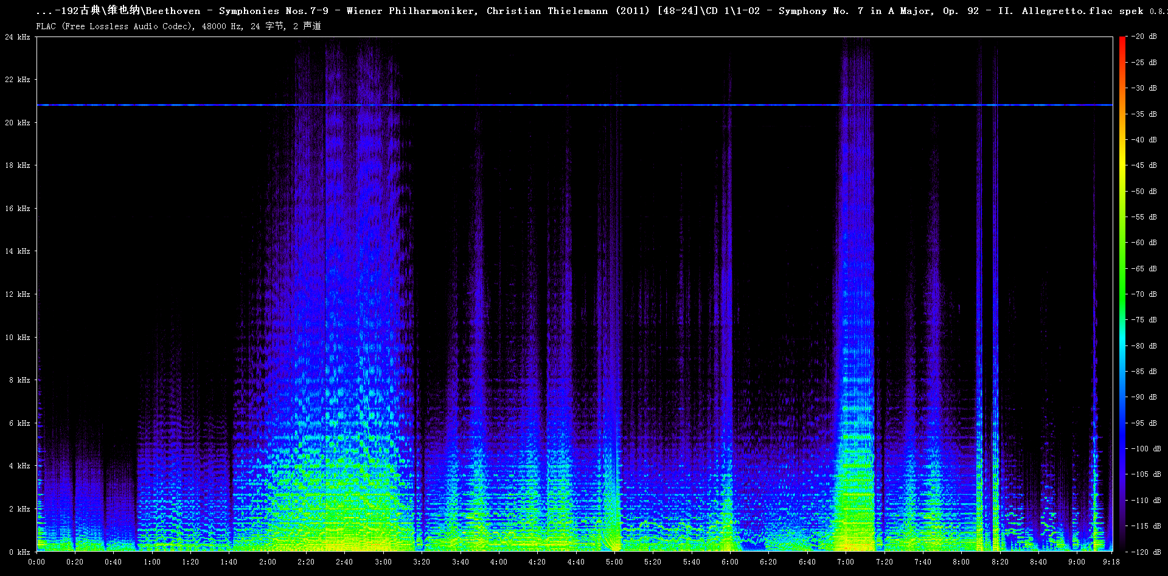Click the -70 dB level label
This screenshot has height=576, width=1168.
pos(1144,294)
